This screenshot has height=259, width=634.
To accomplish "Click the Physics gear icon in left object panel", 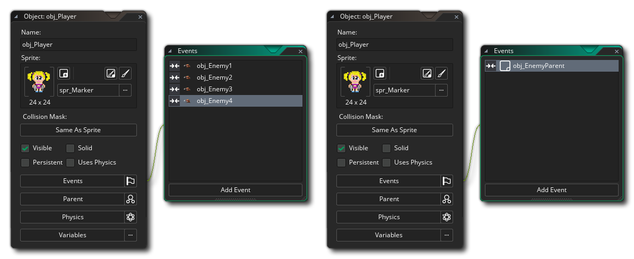I will click(131, 217).
